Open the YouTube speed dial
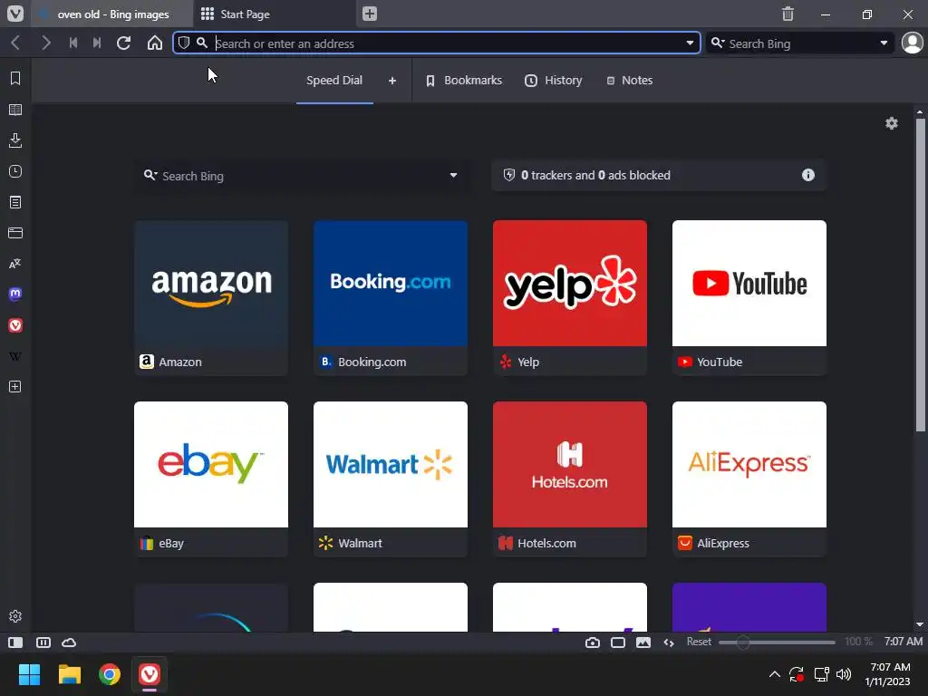This screenshot has width=928, height=696. coord(749,297)
